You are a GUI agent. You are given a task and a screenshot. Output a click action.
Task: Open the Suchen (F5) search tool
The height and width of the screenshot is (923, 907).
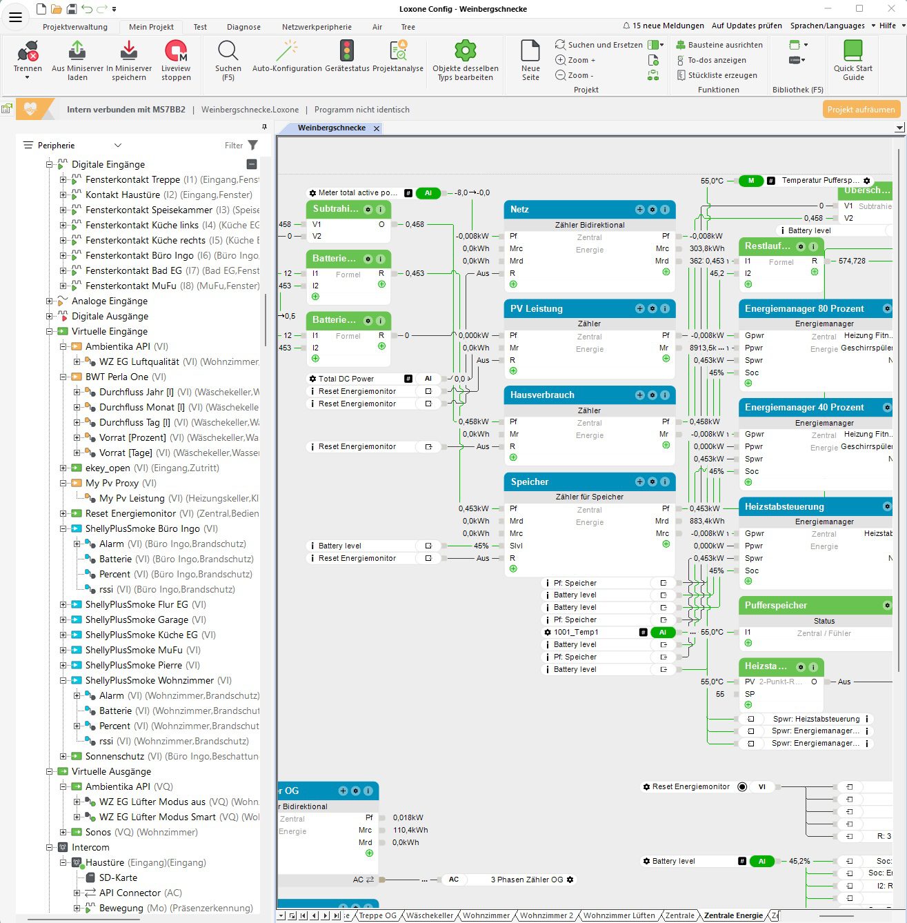pyautogui.click(x=228, y=52)
